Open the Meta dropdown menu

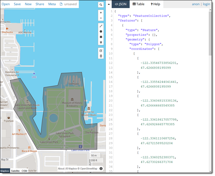point(52,4)
